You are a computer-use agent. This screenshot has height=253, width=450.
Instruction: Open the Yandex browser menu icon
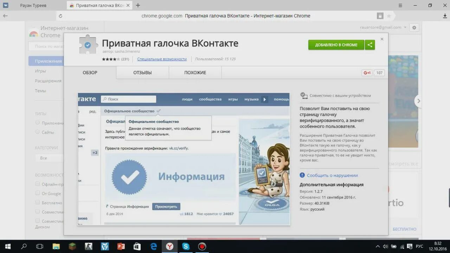[400, 5]
